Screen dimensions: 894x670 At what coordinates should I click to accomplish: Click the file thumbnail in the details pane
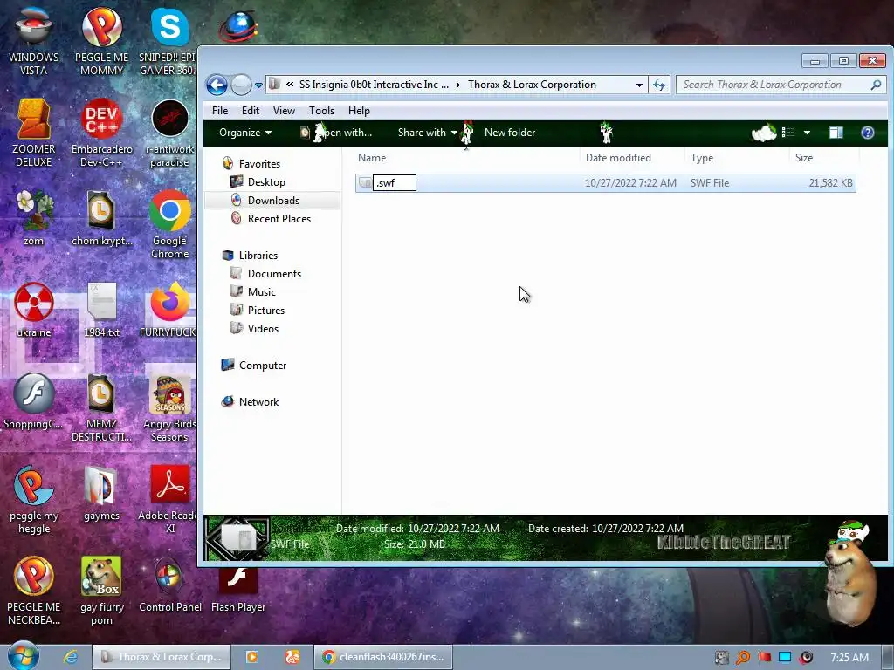tap(237, 537)
